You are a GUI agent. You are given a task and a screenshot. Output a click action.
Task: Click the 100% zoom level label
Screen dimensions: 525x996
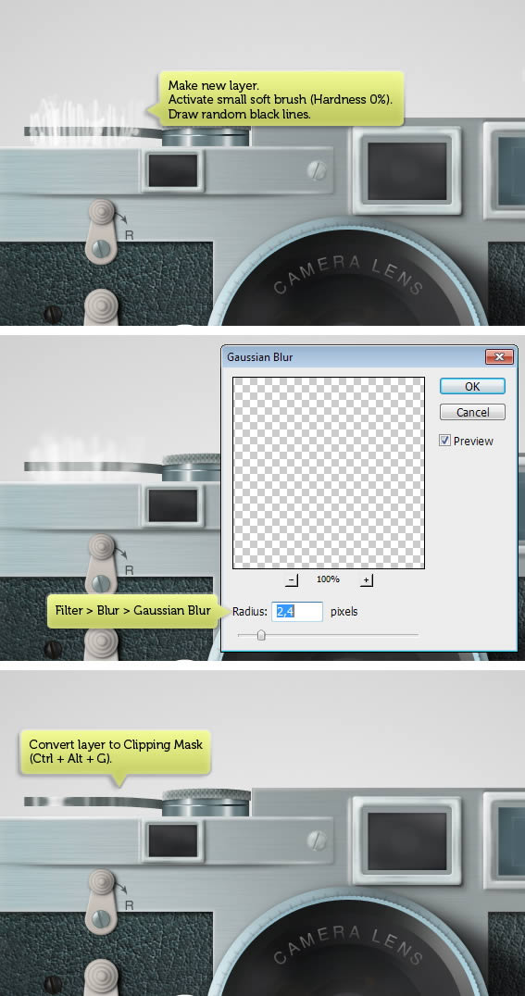pos(329,580)
